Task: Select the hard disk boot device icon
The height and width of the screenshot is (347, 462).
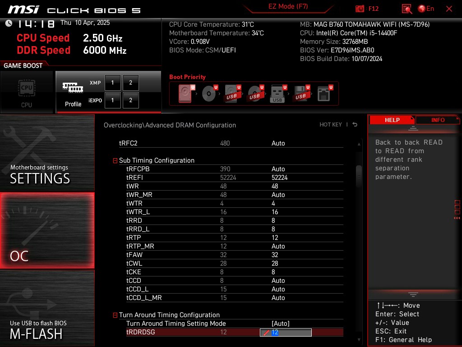Action: (x=186, y=94)
